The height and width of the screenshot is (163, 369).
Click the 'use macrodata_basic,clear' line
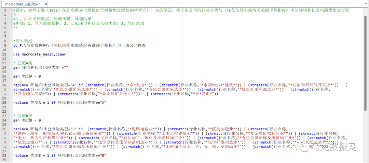40,54
